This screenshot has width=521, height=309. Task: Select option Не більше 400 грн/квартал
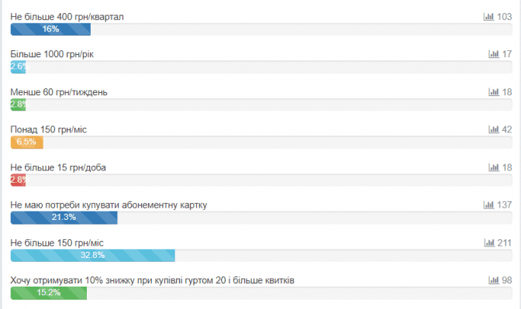pos(67,16)
